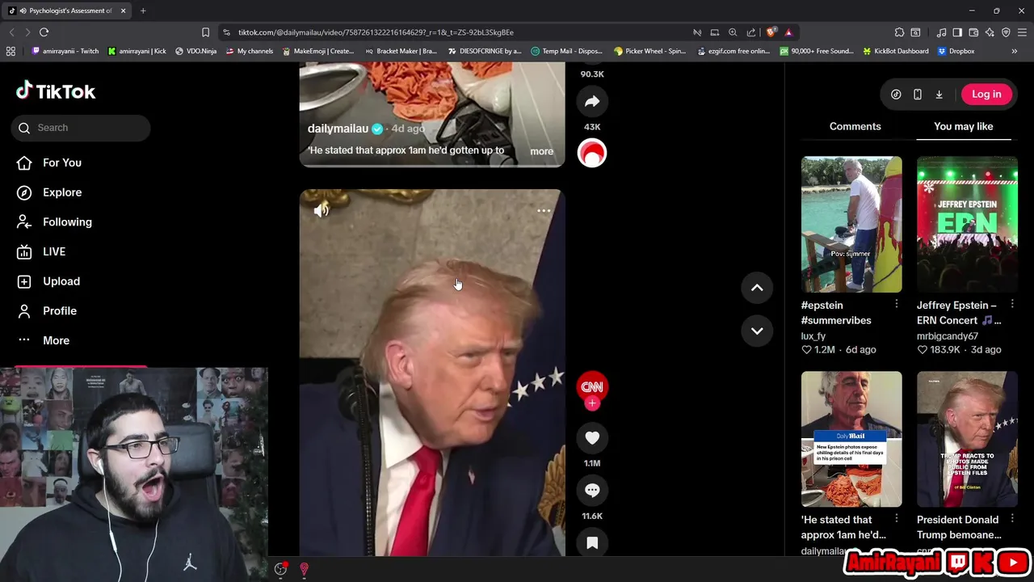Open the LIVE section

[x=54, y=251]
